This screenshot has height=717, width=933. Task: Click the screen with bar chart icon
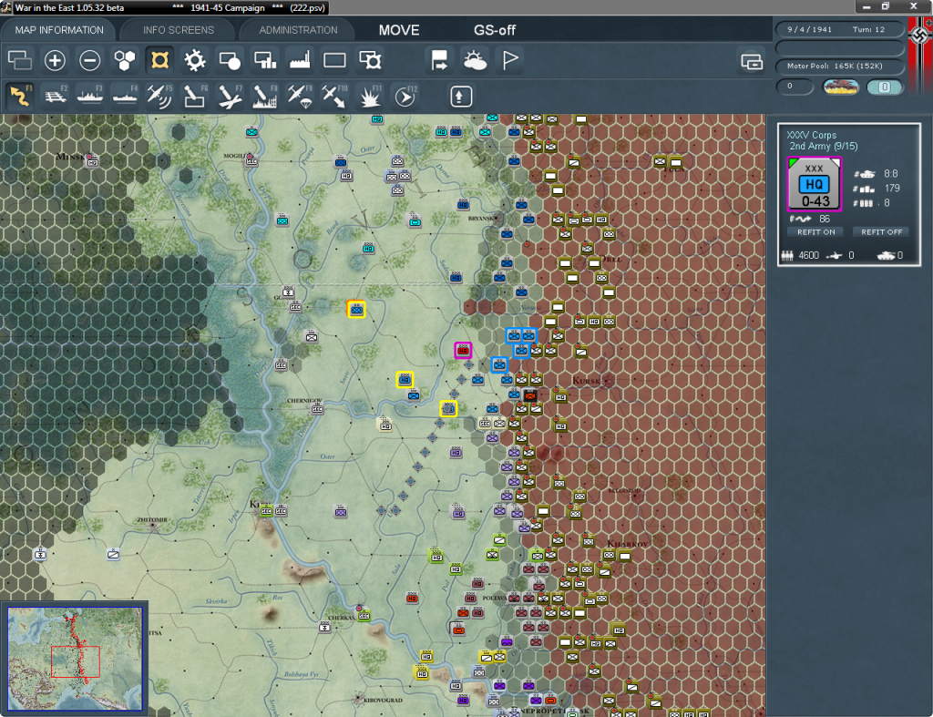click(x=265, y=60)
